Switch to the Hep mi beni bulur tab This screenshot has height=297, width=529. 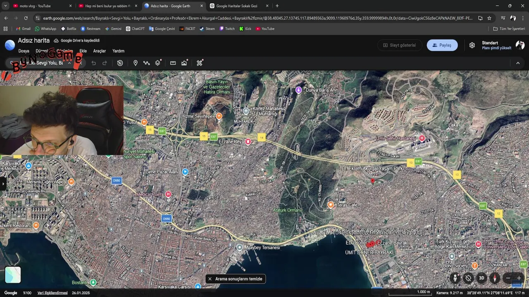tap(108, 6)
